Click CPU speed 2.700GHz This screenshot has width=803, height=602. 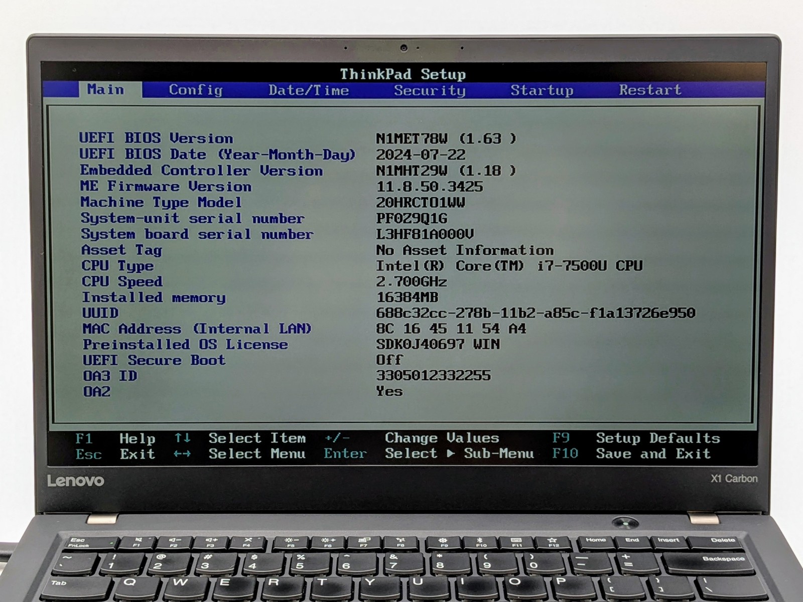412,281
